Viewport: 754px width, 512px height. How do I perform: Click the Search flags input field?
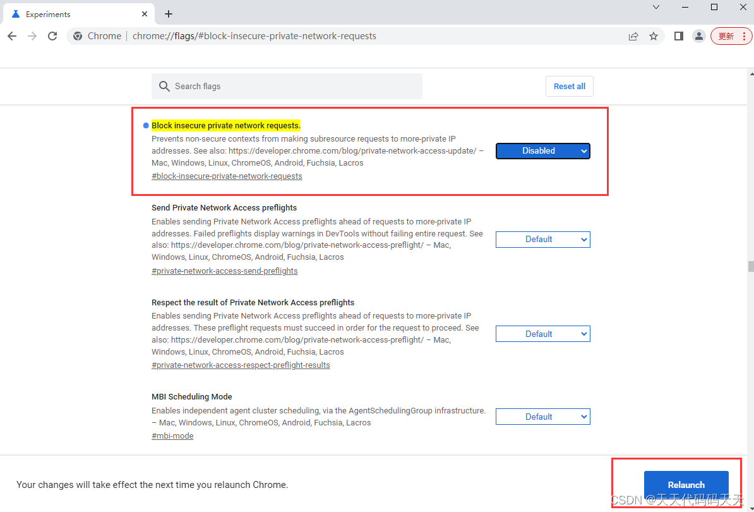click(x=287, y=86)
